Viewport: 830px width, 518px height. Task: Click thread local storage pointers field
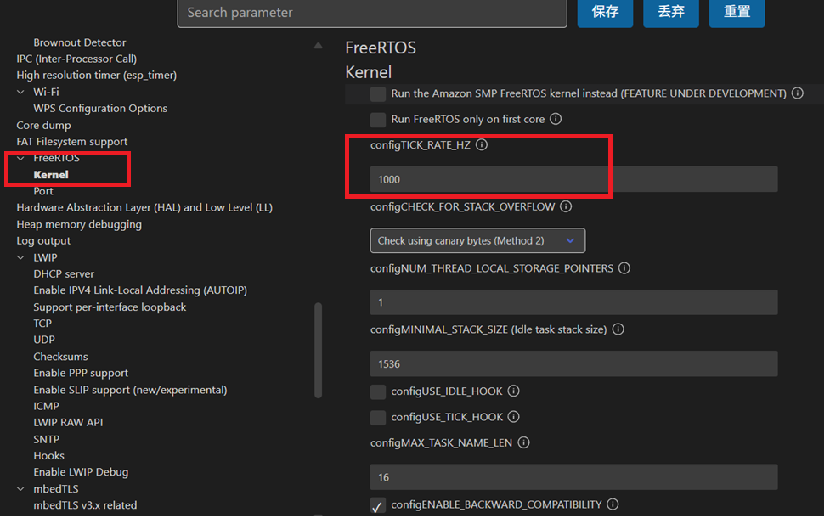573,302
